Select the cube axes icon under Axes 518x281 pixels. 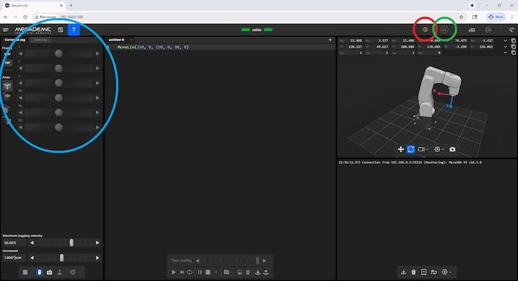[7, 86]
